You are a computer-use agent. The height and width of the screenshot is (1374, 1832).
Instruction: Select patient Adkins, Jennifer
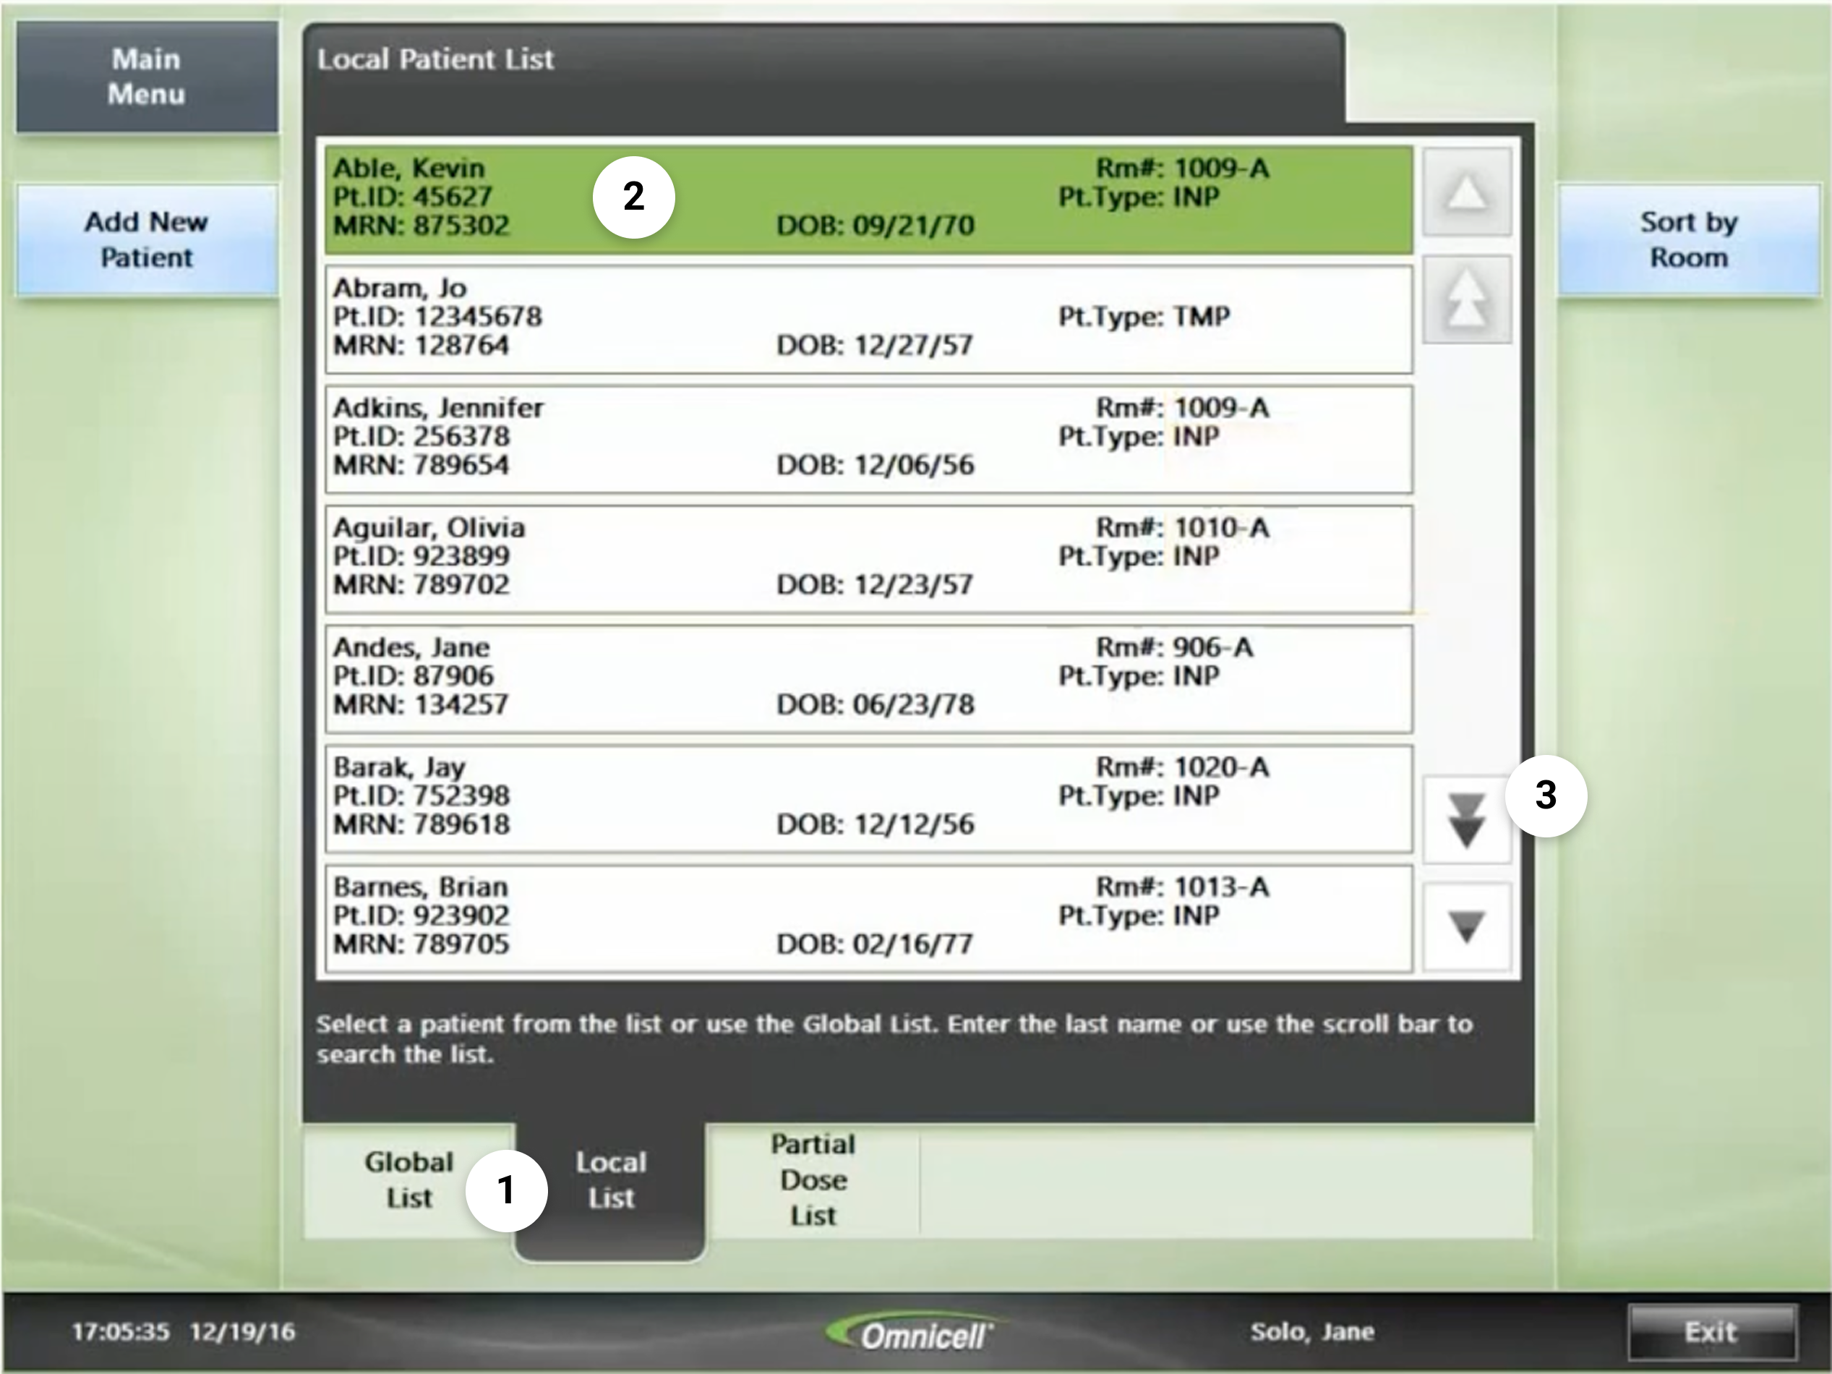[x=868, y=439]
